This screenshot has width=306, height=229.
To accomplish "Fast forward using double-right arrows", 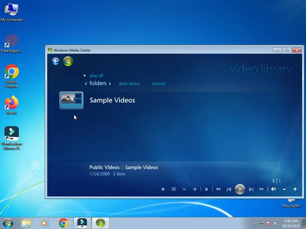I will click(x=262, y=189).
